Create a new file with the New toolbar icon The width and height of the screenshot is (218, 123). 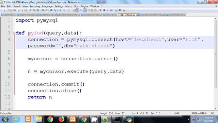[4, 10]
